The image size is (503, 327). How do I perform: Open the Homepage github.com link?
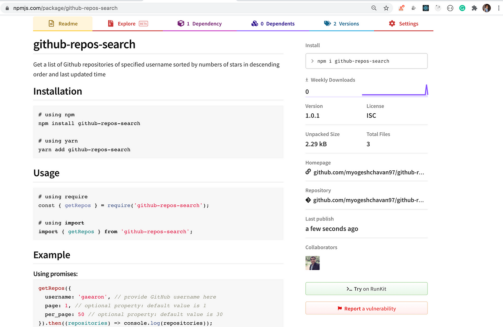coord(369,172)
